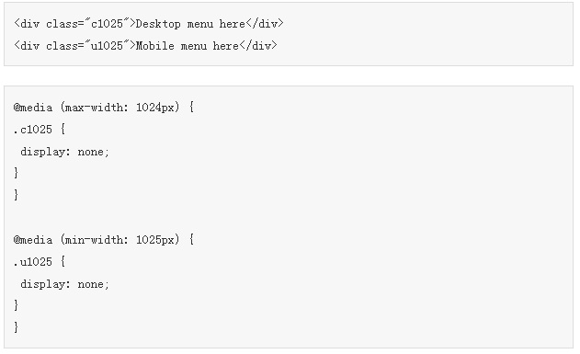
Task: Click first display: none declaration
Action: [x=64, y=152]
